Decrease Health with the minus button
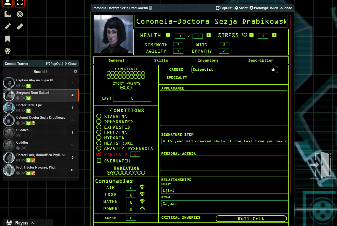The width and height of the screenshot is (337, 226). [168, 35]
